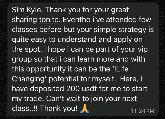Click the word "strategy" in the message
The image size is (165, 119).
tap(132, 30)
